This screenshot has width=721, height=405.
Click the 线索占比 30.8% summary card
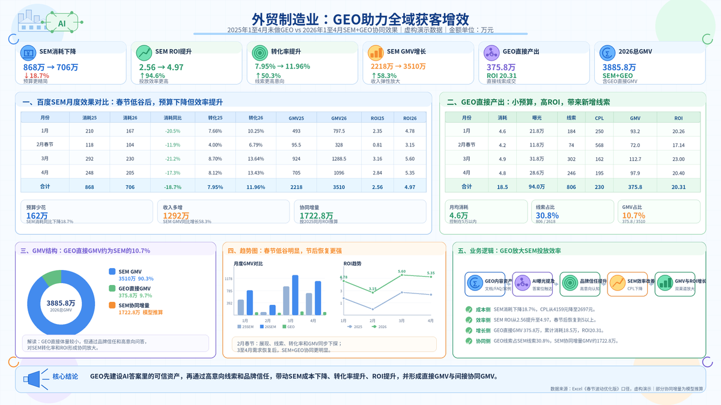click(572, 212)
